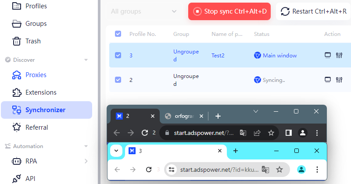Click Restart Ctrl+Alt+R button

point(313,11)
